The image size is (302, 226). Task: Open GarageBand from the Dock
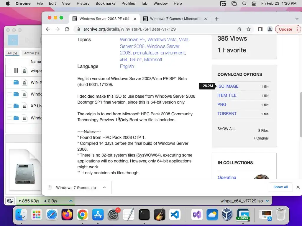pyautogui.click(x=160, y=215)
